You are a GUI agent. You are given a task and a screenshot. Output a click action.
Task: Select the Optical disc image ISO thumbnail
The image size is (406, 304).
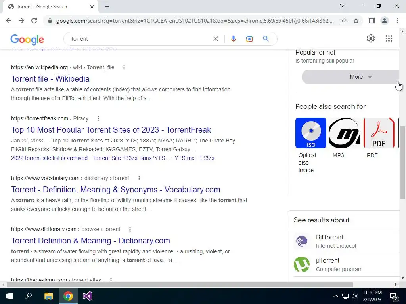pos(311,133)
